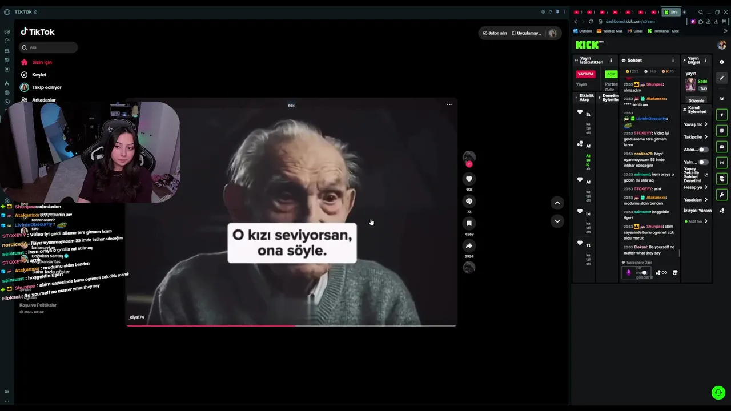Toggle the Abone-only chat switch
Image resolution: width=731 pixels, height=411 pixels.
(x=703, y=150)
